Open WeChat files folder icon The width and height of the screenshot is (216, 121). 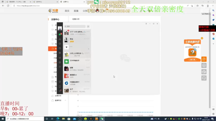(x=60, y=48)
